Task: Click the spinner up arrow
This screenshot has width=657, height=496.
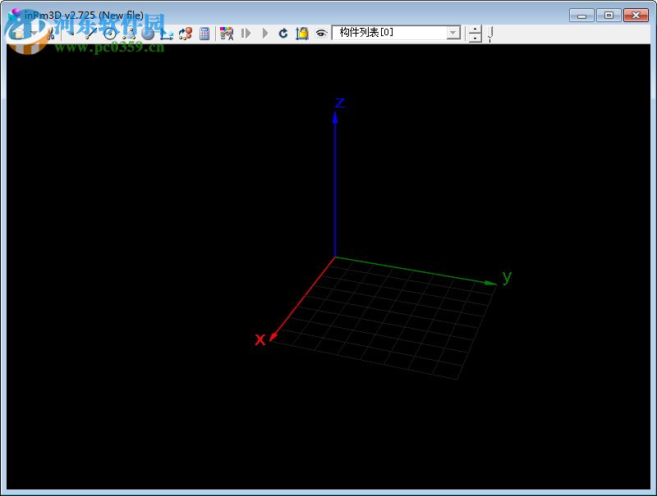Action: point(475,30)
